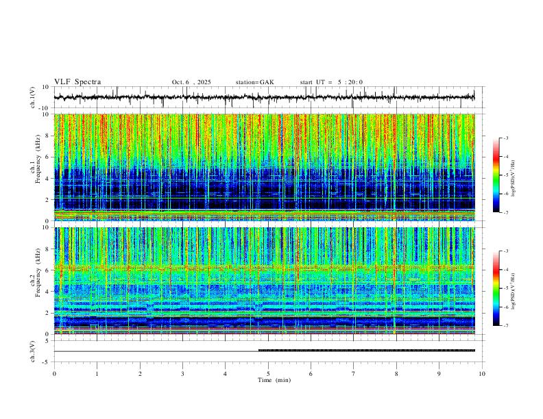Click the 'start UT = 5 : 20: 0' text
543x419 pixels.
(x=331, y=82)
